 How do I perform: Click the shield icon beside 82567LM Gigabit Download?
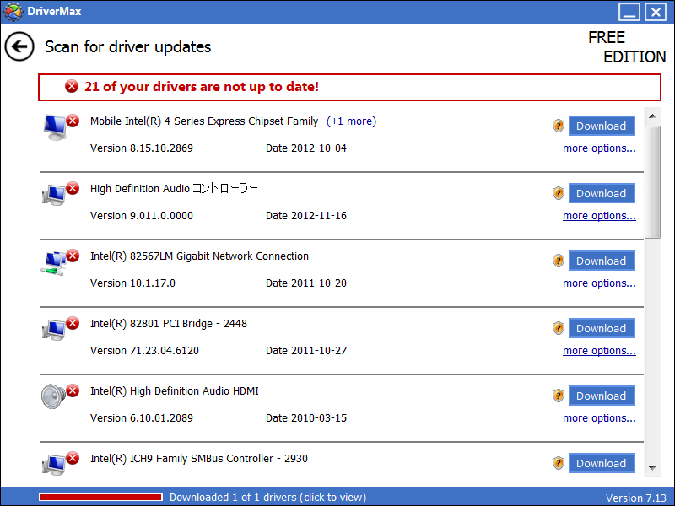tap(559, 261)
